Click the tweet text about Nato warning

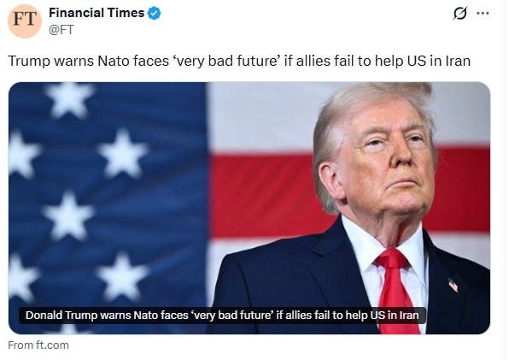[239, 61]
